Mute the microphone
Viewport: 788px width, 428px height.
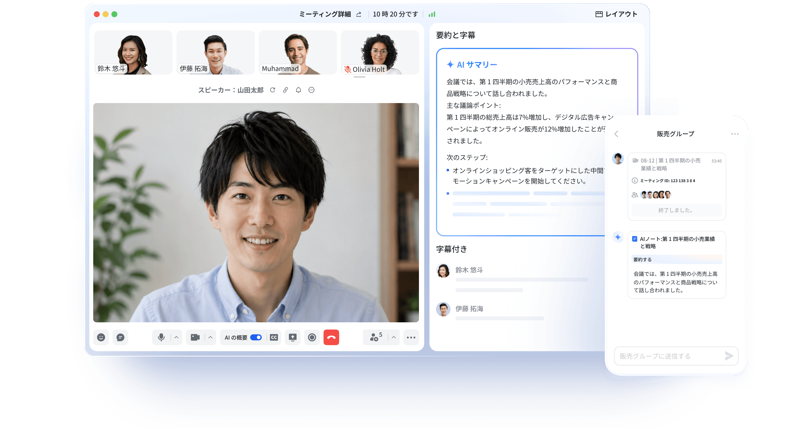(x=161, y=337)
